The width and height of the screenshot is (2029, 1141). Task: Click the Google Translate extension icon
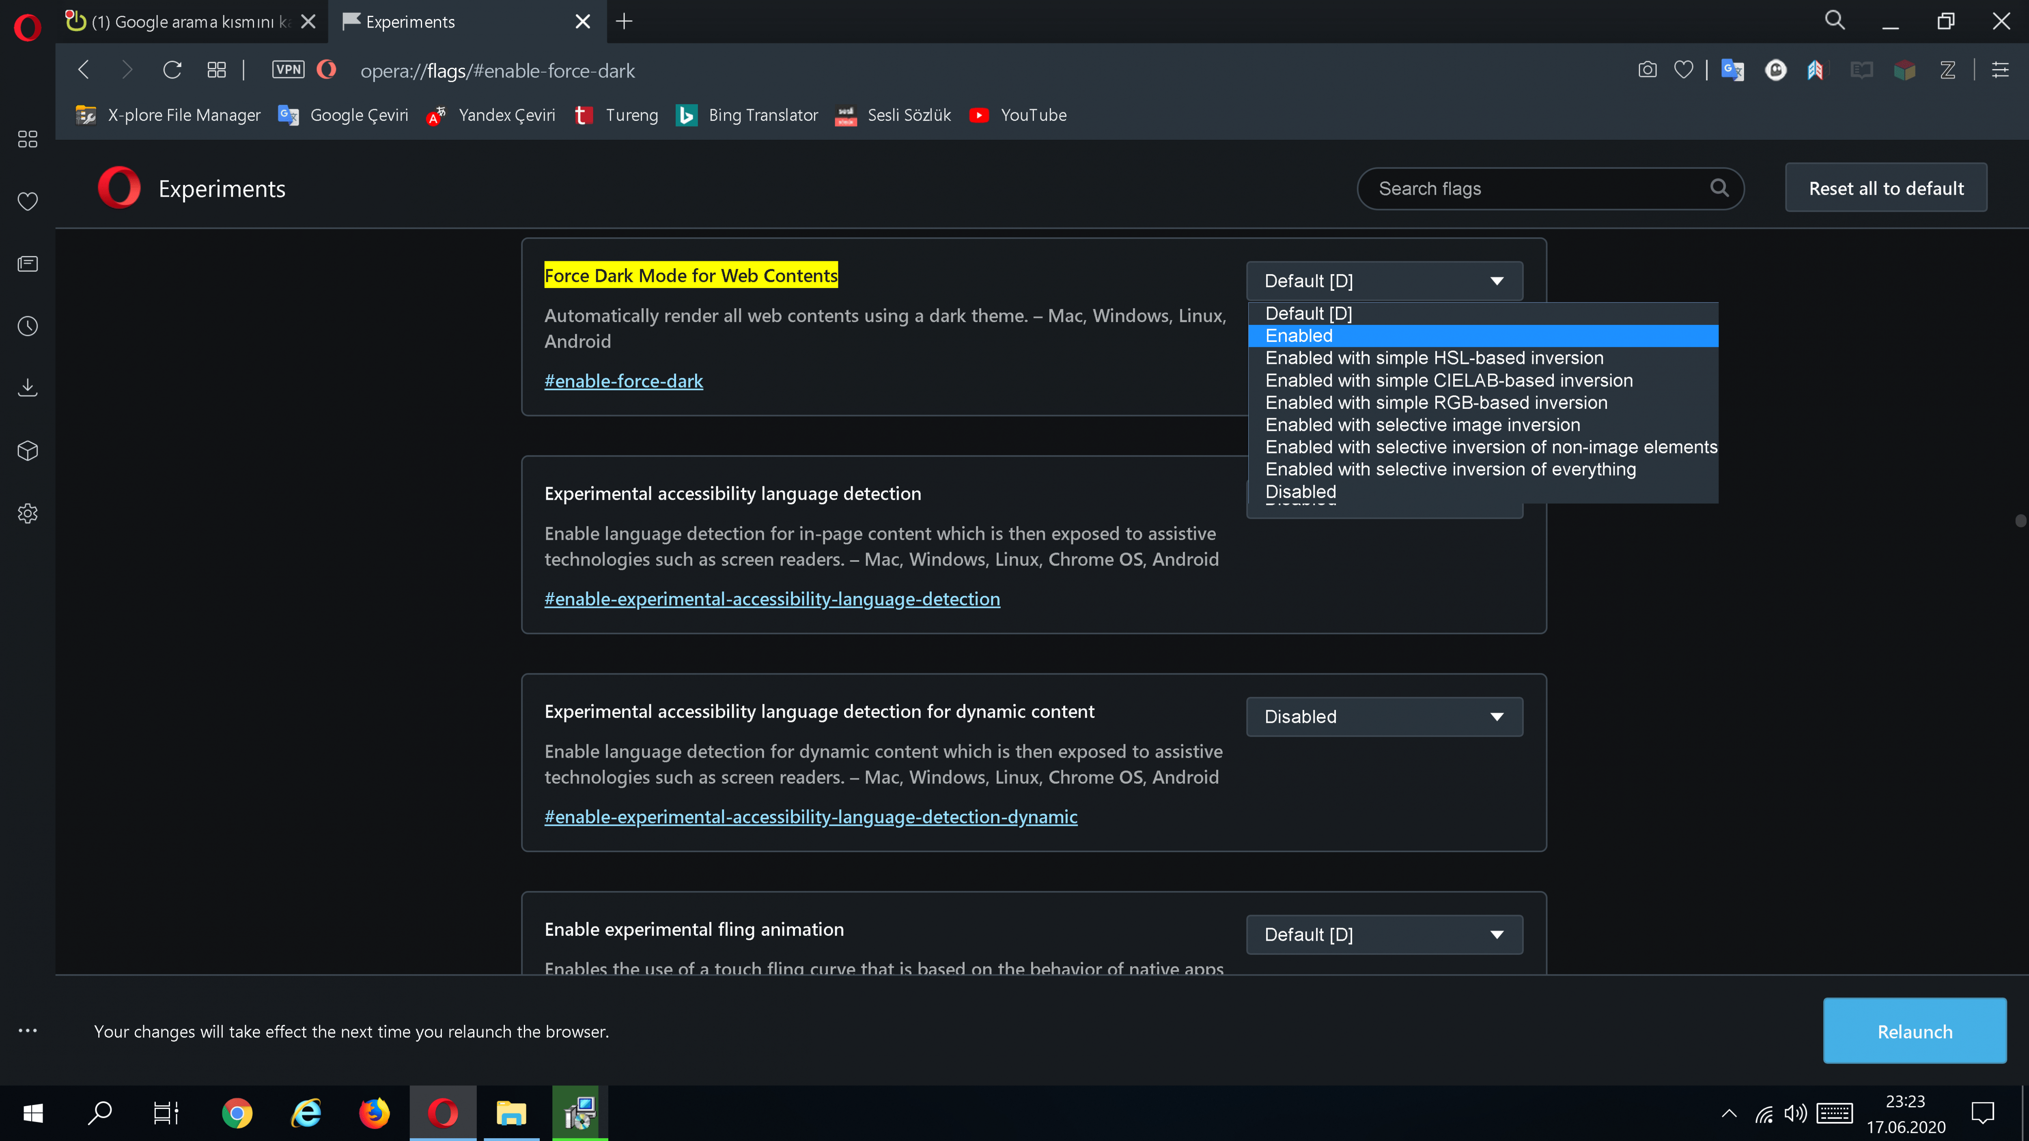pos(1732,70)
